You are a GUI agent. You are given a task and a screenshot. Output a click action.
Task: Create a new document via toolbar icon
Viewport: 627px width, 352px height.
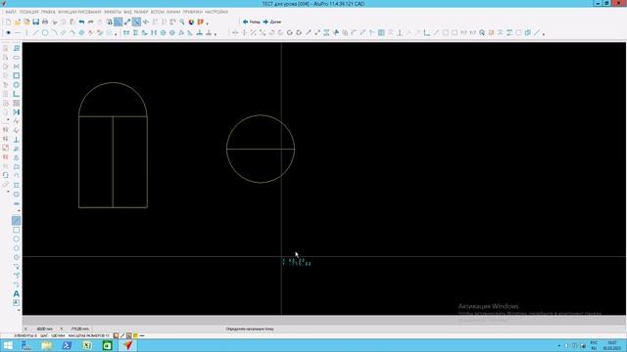(x=8, y=22)
